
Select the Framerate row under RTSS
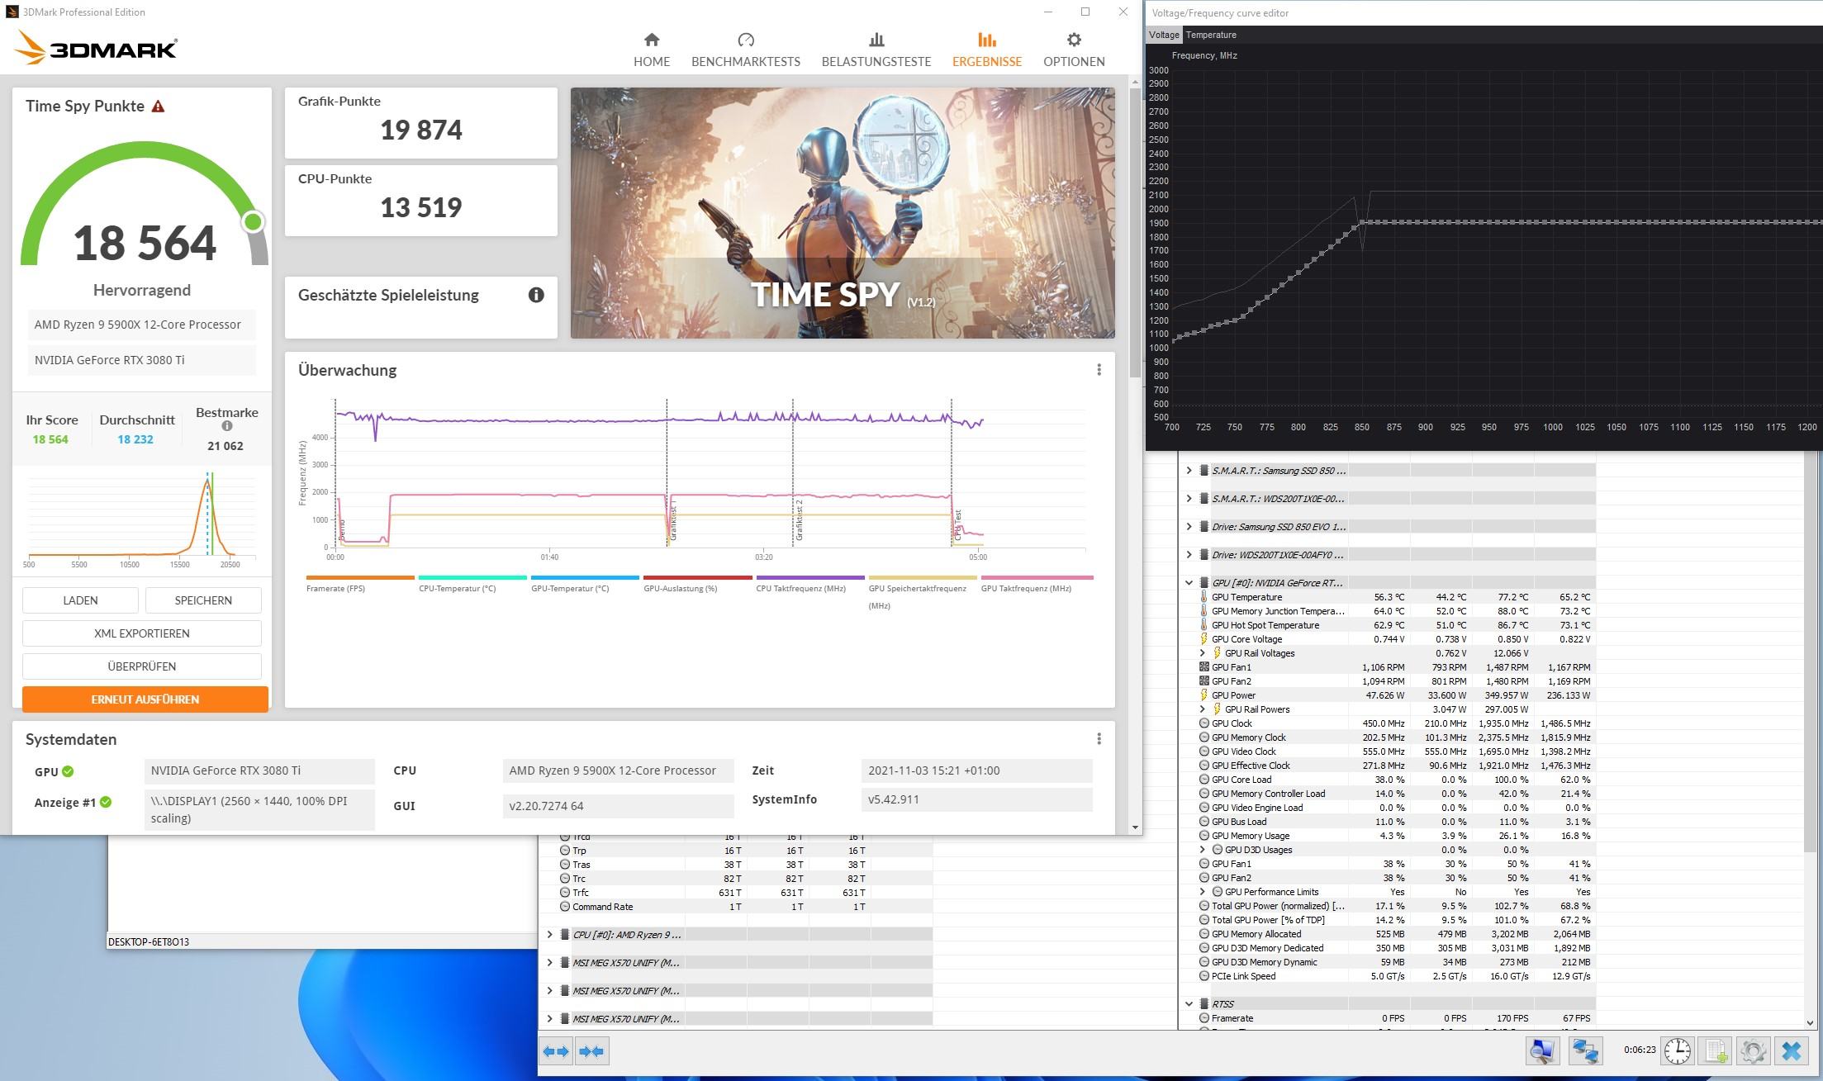pyautogui.click(x=1397, y=1018)
